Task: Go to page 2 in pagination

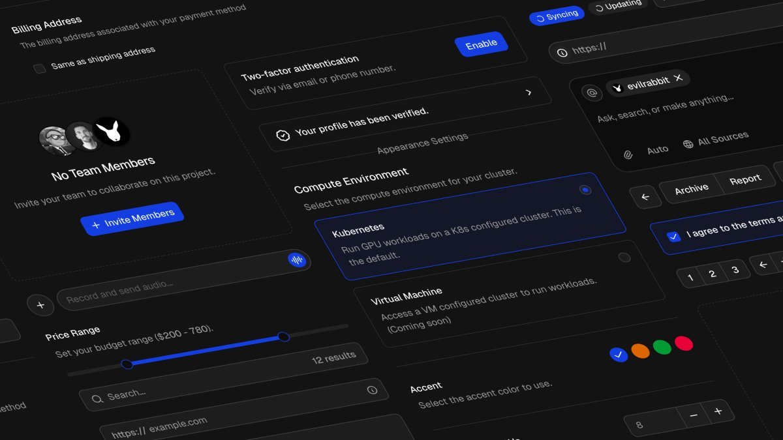Action: (x=713, y=274)
